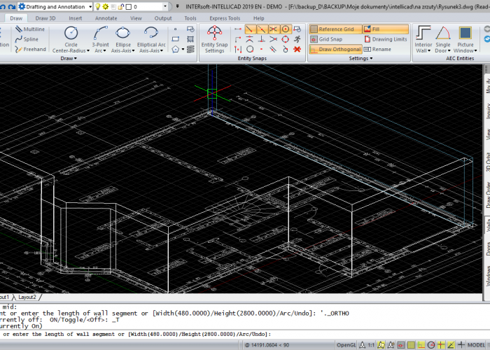
Task: Click the coordinates readout 14191.0604 < 90
Action: click(x=267, y=345)
